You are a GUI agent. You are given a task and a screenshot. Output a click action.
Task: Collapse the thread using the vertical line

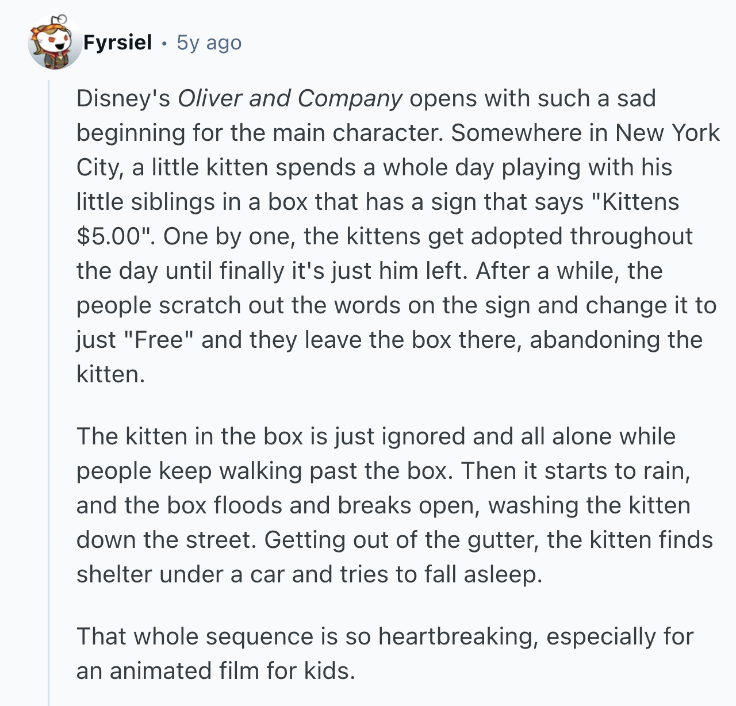(49, 391)
